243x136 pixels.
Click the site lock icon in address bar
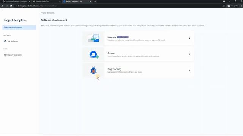(x=16, y=6)
